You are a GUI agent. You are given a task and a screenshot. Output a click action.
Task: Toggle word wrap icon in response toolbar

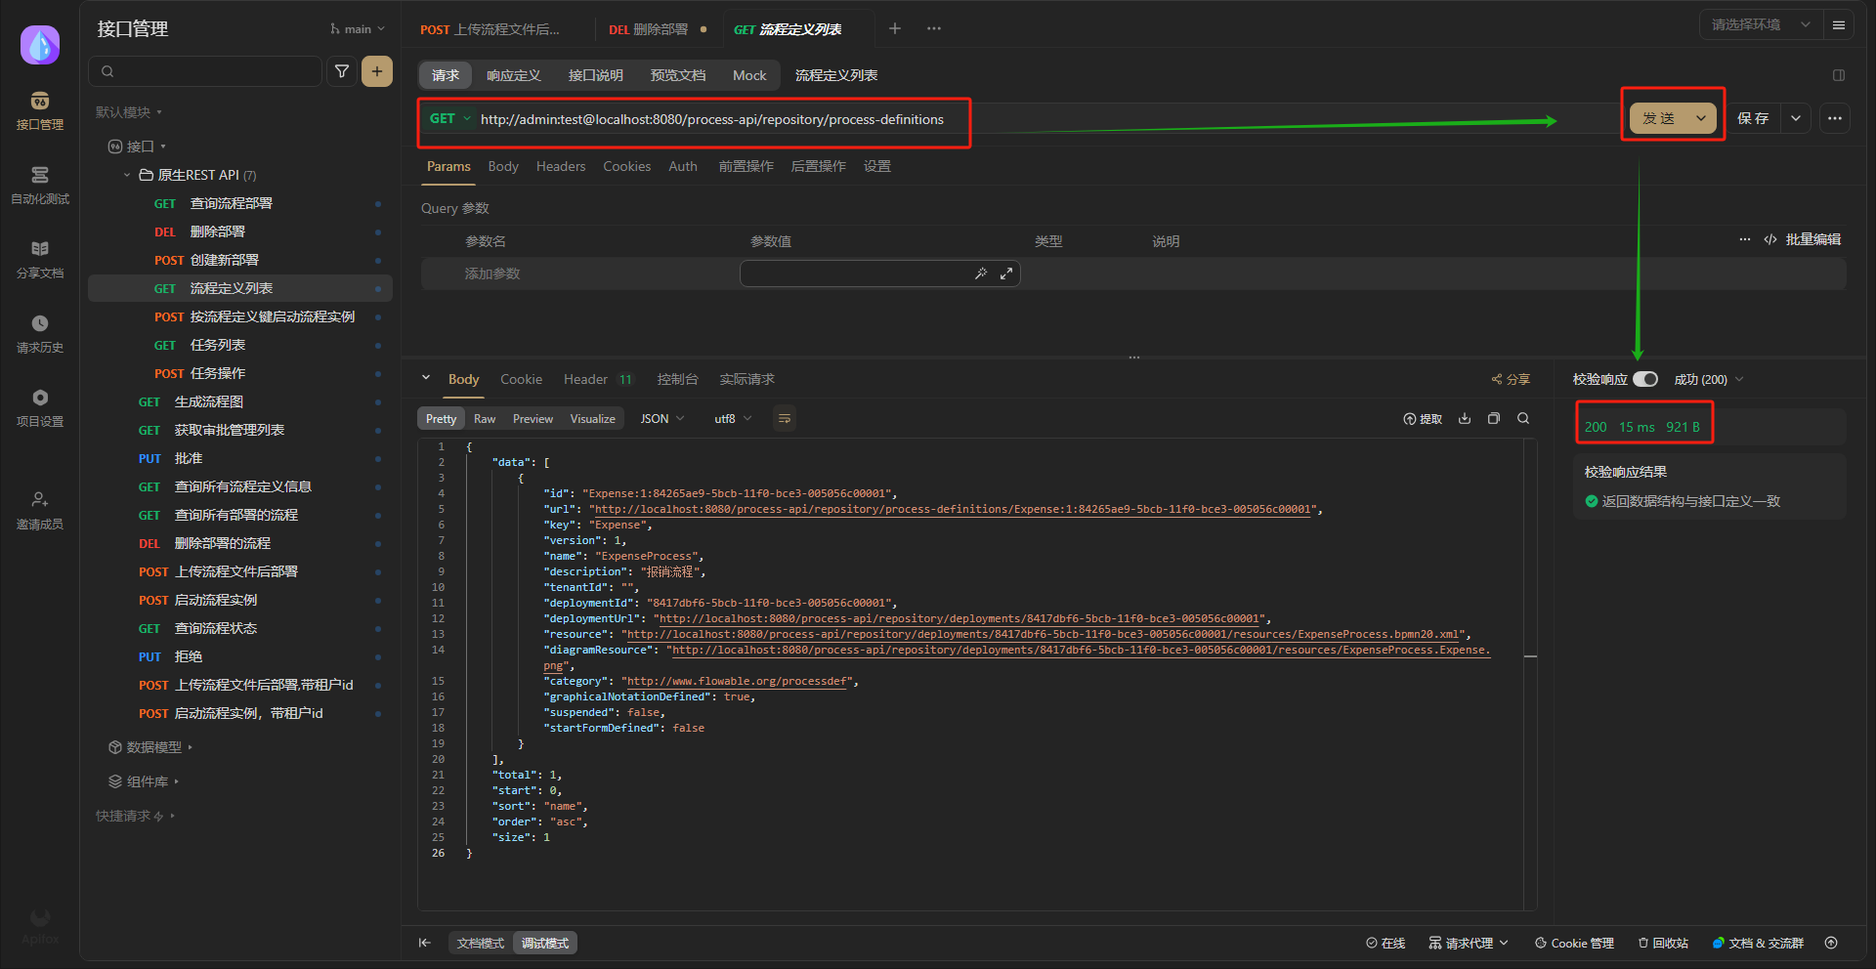pos(784,419)
